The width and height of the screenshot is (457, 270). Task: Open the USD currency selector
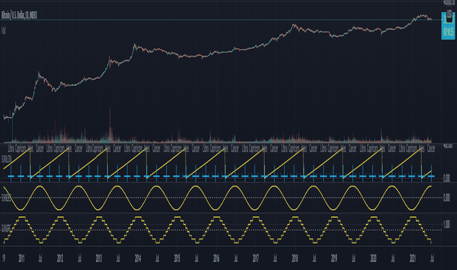coord(449,13)
